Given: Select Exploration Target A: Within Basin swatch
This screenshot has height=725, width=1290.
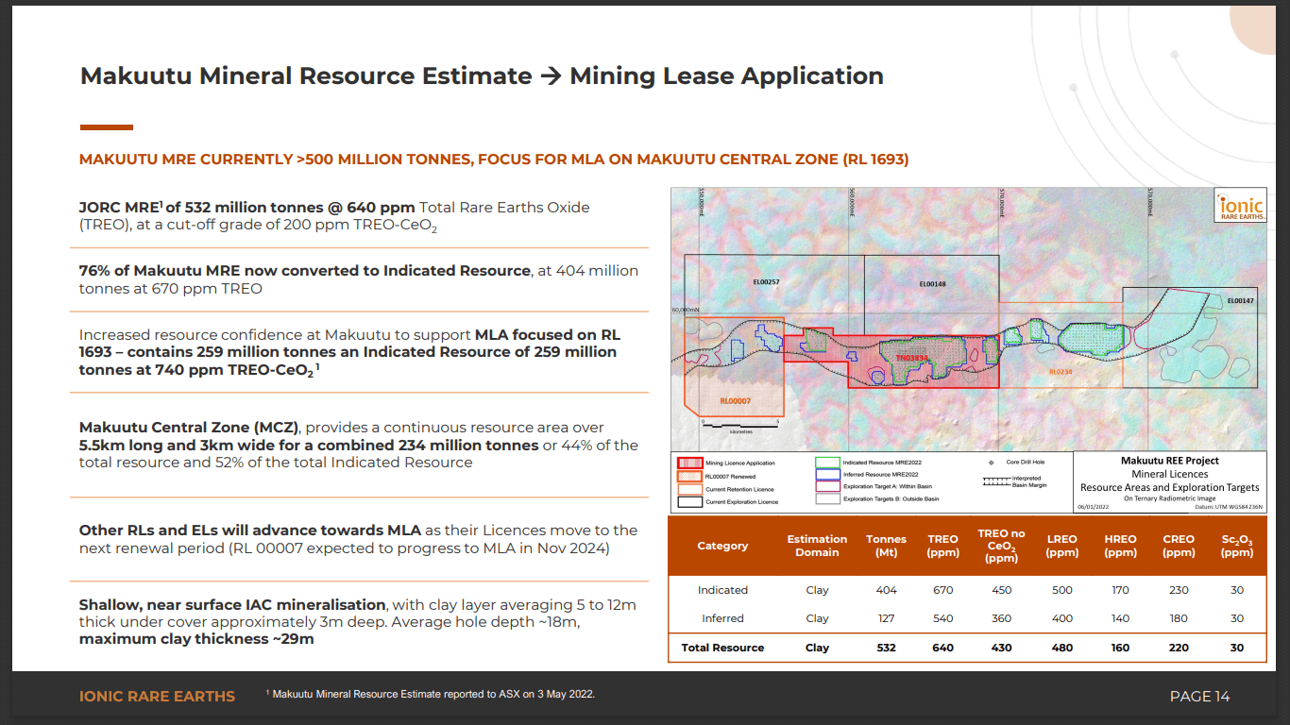Looking at the screenshot, I should click(x=827, y=486).
